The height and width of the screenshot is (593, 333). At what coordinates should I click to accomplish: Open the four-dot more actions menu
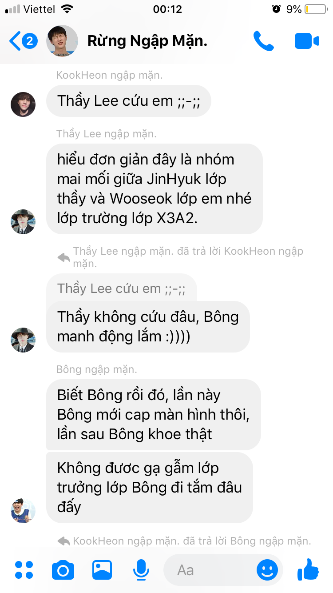[24, 570]
